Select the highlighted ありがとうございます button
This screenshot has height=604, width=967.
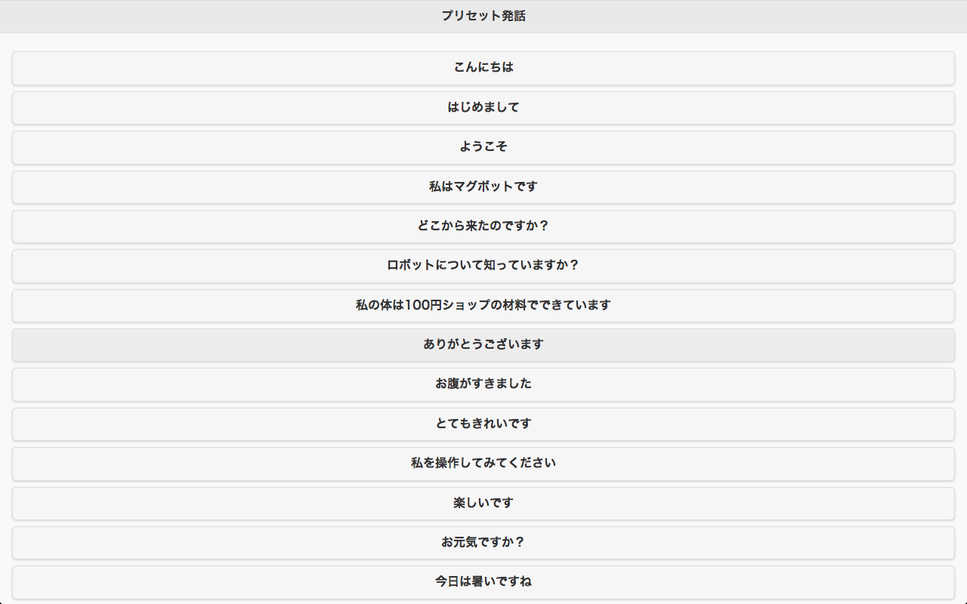click(x=483, y=345)
